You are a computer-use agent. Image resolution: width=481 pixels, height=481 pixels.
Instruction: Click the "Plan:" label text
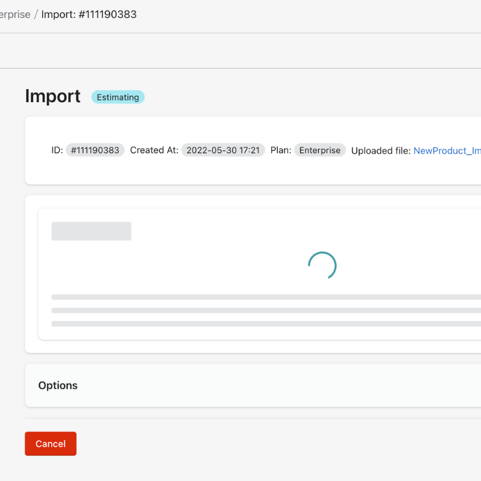[x=281, y=150]
